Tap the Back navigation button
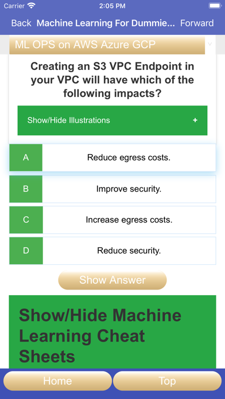Image resolution: width=225 pixels, height=399 pixels. tap(21, 23)
